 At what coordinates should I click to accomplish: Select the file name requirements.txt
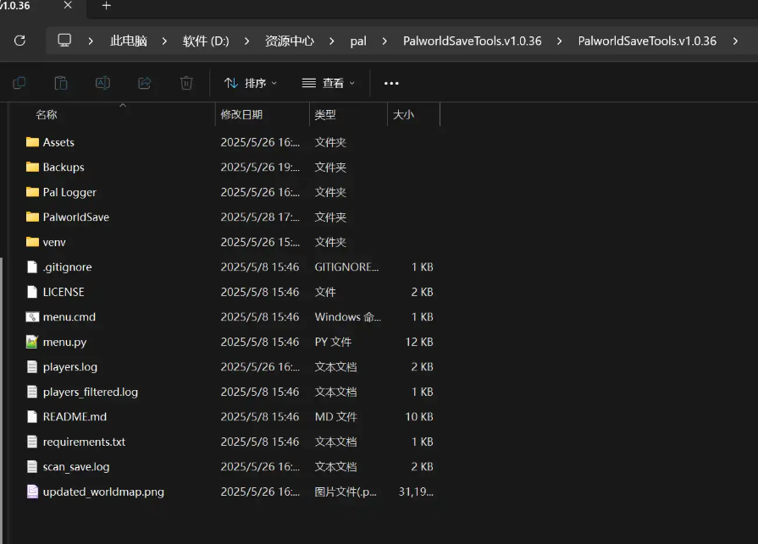coord(84,442)
